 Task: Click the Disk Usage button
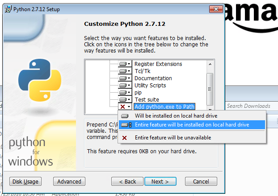[x=25, y=181]
